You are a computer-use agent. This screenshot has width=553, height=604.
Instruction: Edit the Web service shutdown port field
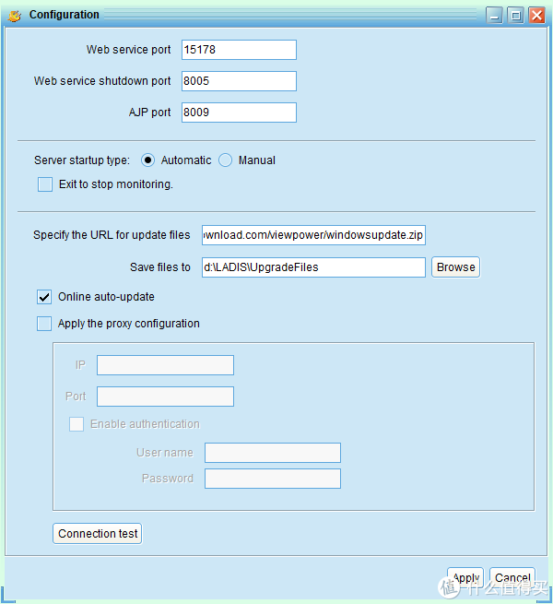239,81
